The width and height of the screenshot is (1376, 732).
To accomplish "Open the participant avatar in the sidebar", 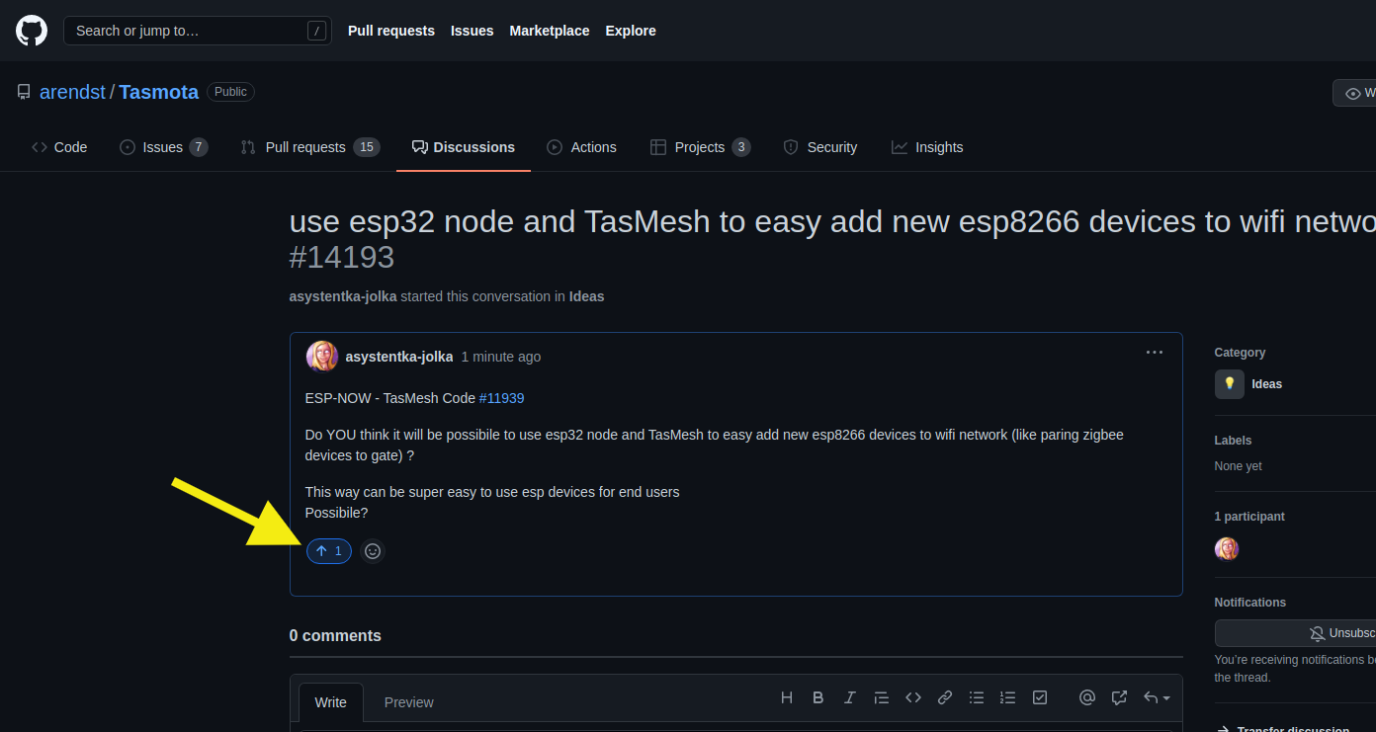I will [1227, 548].
